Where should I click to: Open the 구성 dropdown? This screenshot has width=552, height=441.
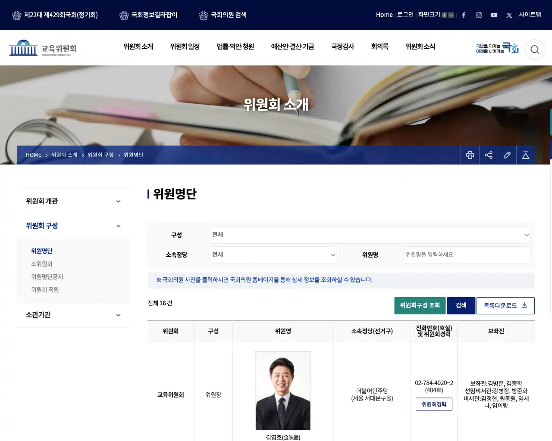pyautogui.click(x=370, y=235)
